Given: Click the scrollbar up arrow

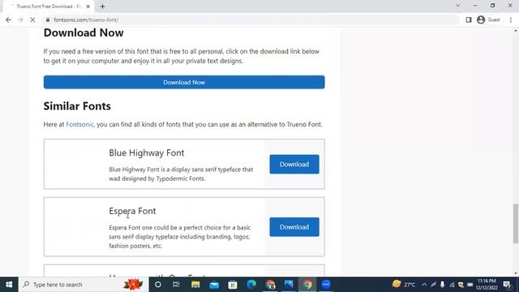Looking at the screenshot, I should click(x=516, y=31).
